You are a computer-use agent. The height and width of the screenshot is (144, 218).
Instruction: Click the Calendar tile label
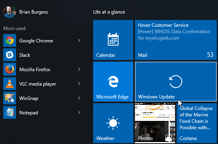tap(106, 55)
